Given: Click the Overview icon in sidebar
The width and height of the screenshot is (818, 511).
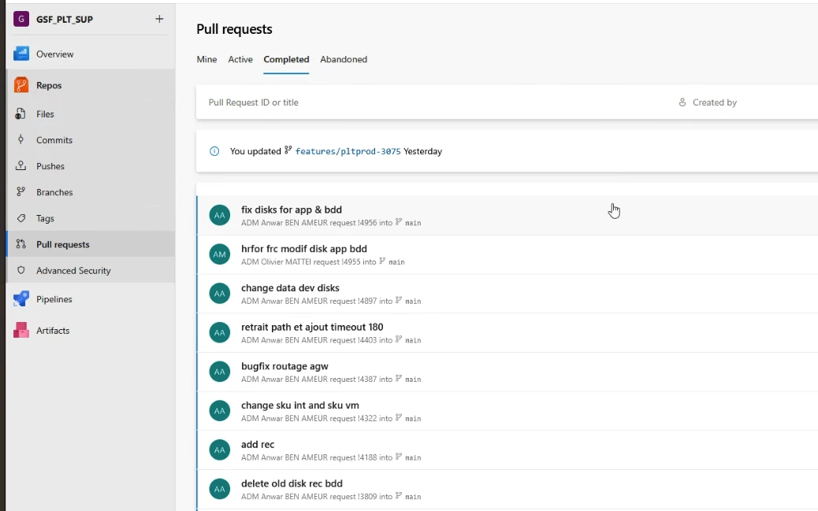Looking at the screenshot, I should (x=21, y=54).
